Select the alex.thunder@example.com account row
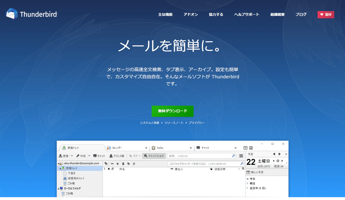345x200 pixels. coord(80,163)
